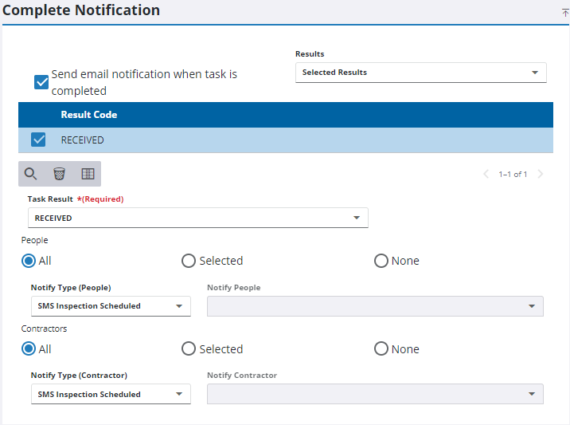Toggle the RECEIVED row checkbox
Viewport: 570px width, 425px height.
[38, 140]
